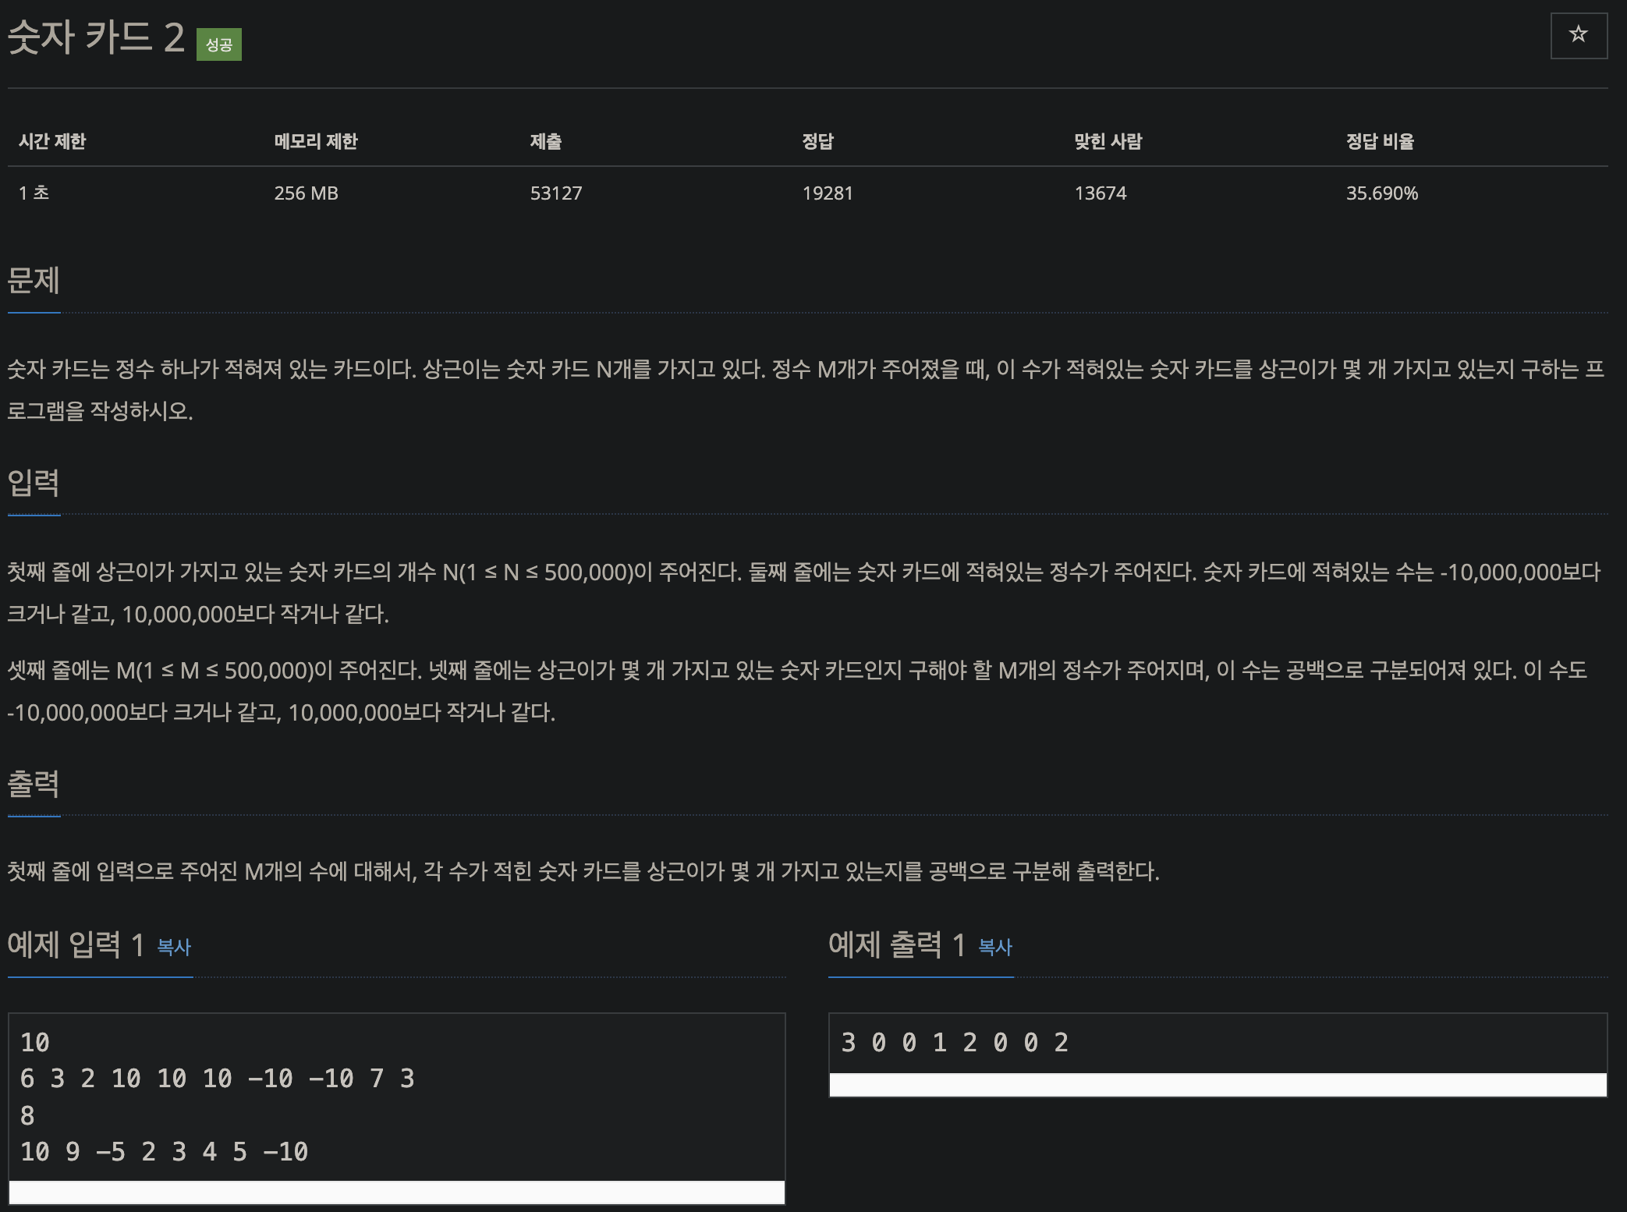Click 복사 next to 예제 출력 1
Screen dimensions: 1627x1212
point(995,947)
